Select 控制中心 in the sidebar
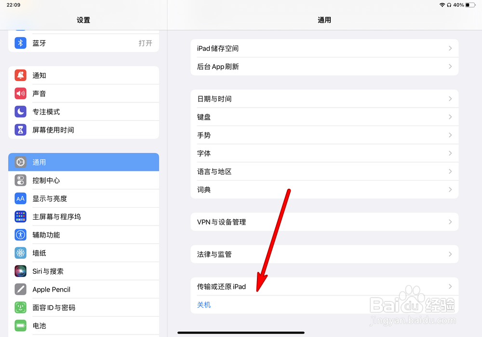Screen dimensions: 482x337 (x=83, y=180)
